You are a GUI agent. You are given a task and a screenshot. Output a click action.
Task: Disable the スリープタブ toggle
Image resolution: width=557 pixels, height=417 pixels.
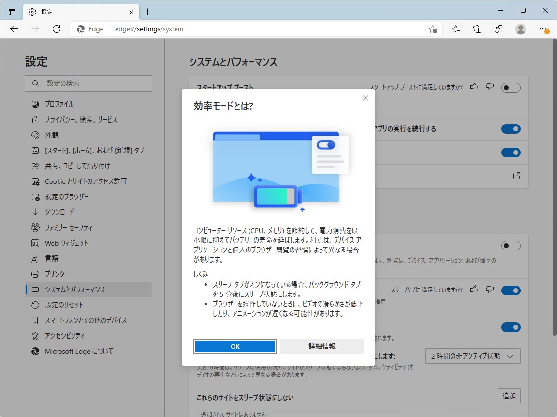(x=511, y=290)
